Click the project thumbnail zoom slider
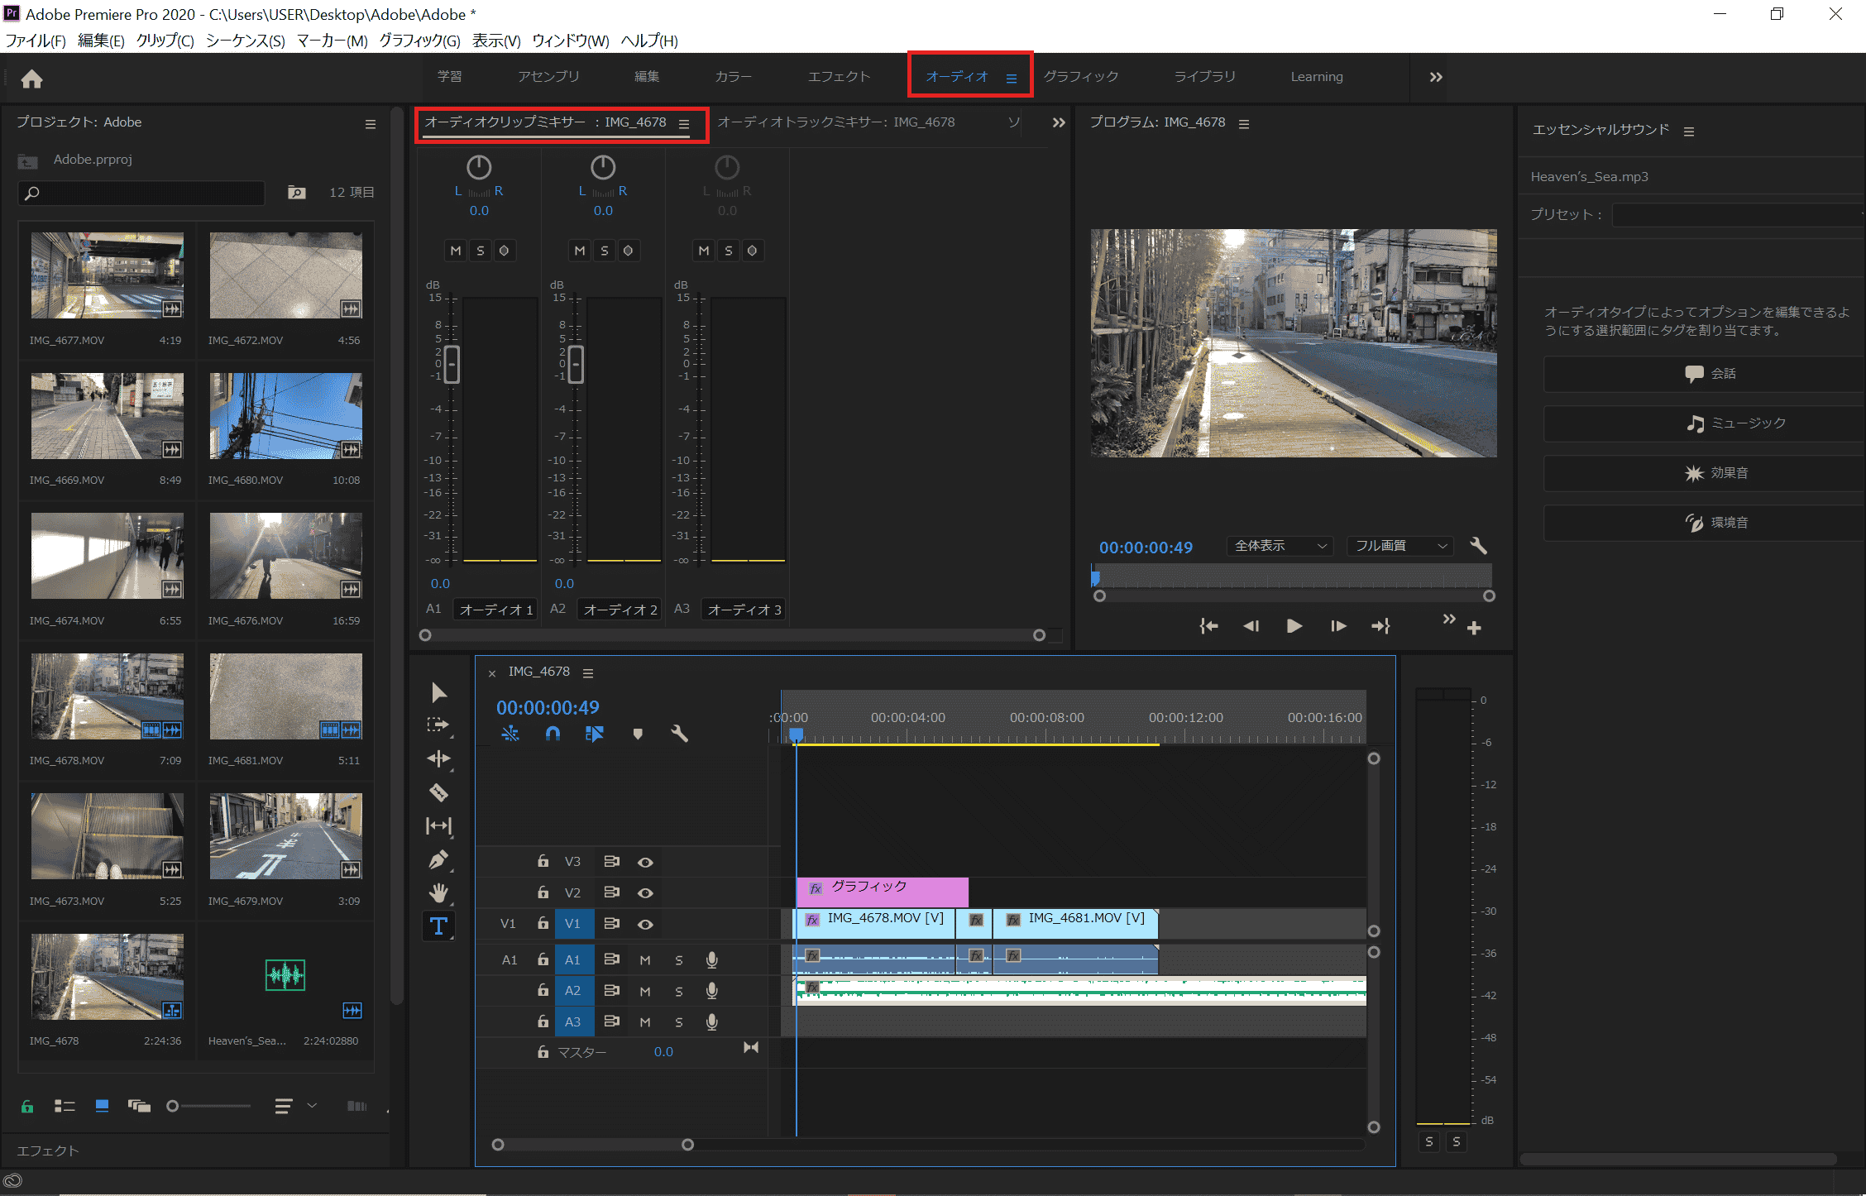Image resolution: width=1866 pixels, height=1196 pixels. point(172,1106)
